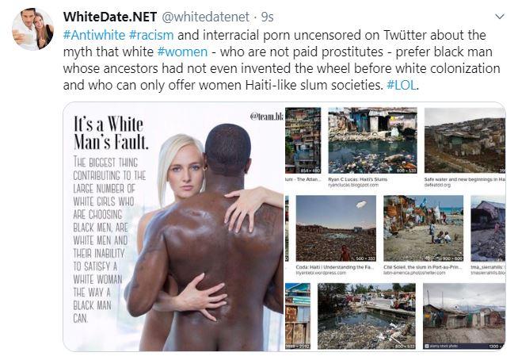This screenshot has height=360, width=518.
Task: Open the WhiteDate.NET display name profile
Action: (109, 17)
